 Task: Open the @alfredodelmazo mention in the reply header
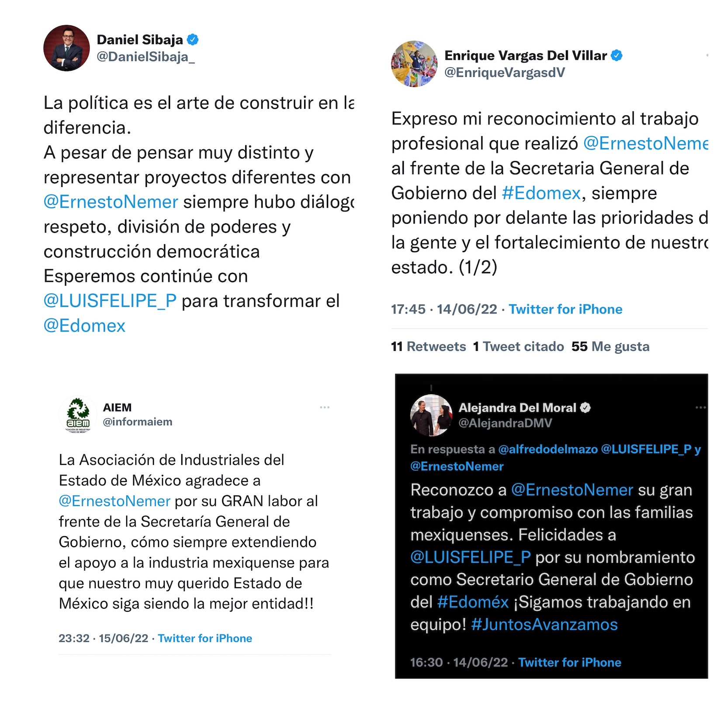pos(548,449)
